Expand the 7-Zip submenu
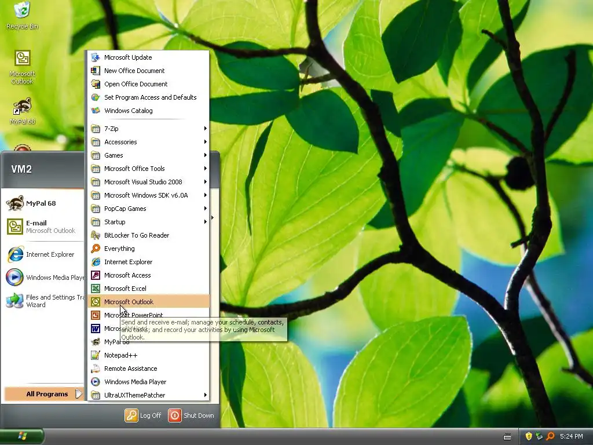The width and height of the screenshot is (593, 445). click(148, 129)
